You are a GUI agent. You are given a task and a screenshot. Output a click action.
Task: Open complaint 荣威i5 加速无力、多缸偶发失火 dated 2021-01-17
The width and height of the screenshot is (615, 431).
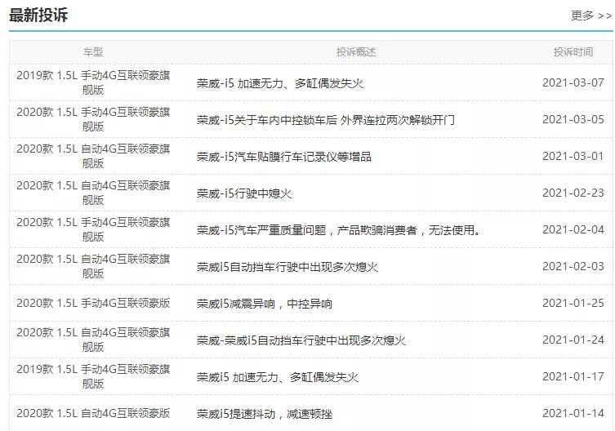click(278, 377)
